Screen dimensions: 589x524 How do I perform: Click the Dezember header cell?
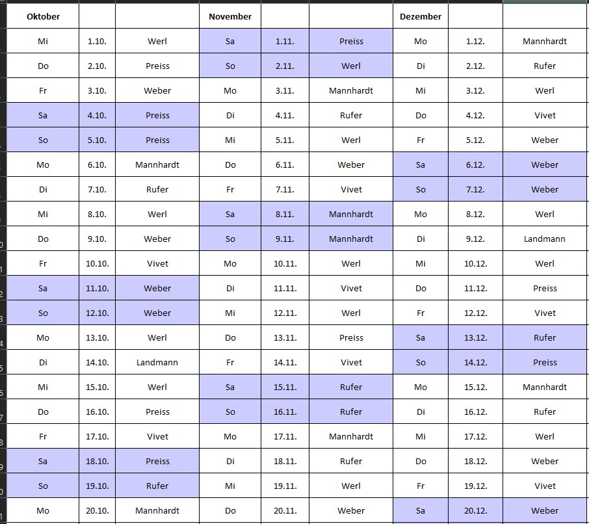click(421, 16)
